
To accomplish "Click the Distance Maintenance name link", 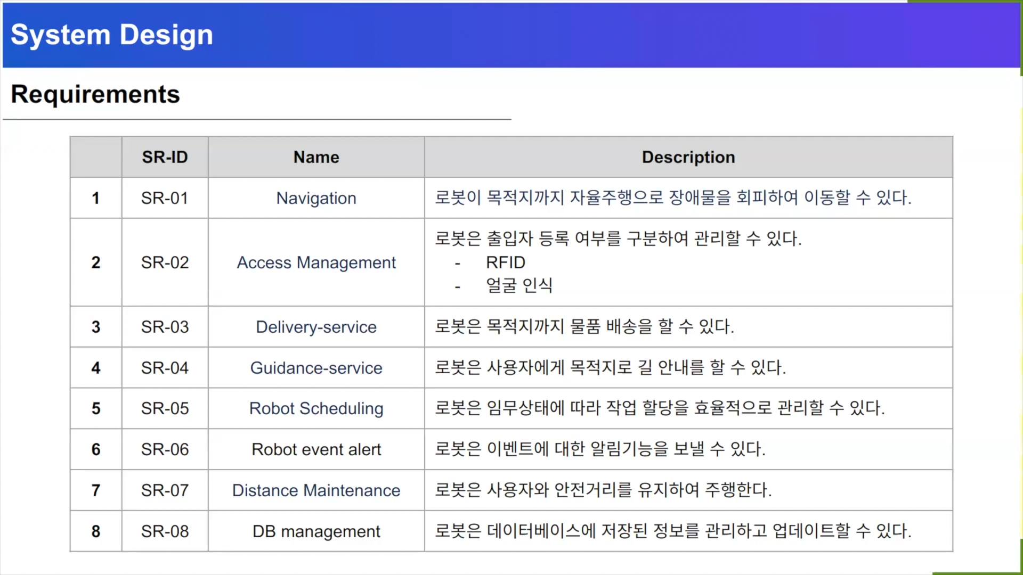I will click(316, 490).
